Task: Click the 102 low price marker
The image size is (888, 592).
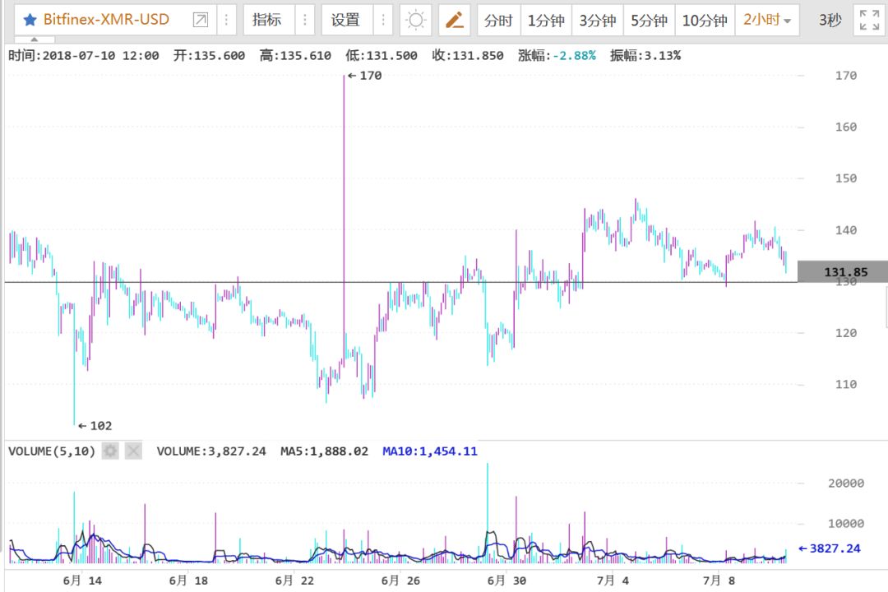Action: click(x=95, y=425)
